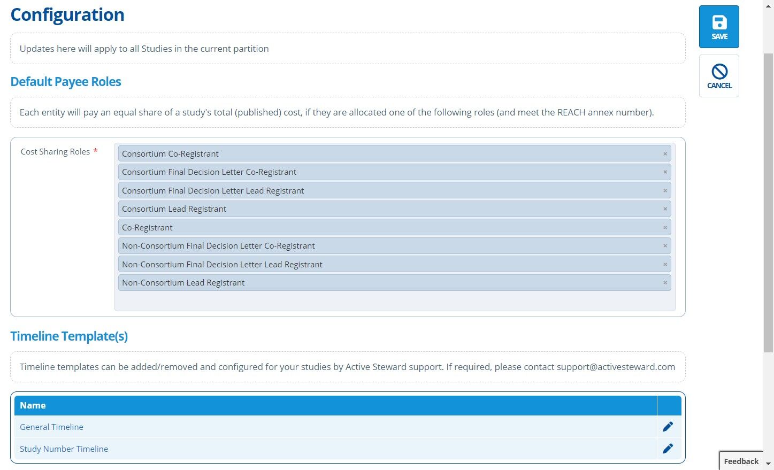774x470 pixels.
Task: Click the empty area of Cost Sharing Roles field
Action: 395,301
